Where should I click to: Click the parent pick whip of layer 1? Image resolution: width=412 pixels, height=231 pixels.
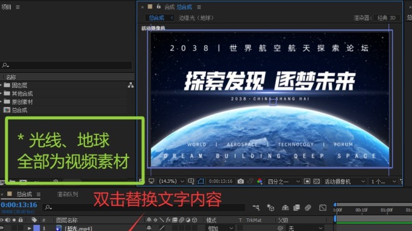point(280,228)
